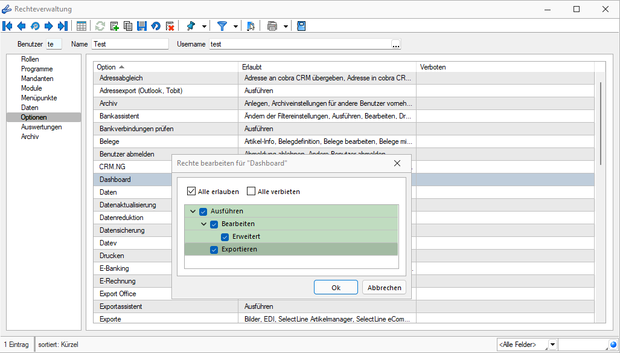Check the 'Alle verbieten' checkbox
The width and height of the screenshot is (620, 353).
(x=251, y=192)
